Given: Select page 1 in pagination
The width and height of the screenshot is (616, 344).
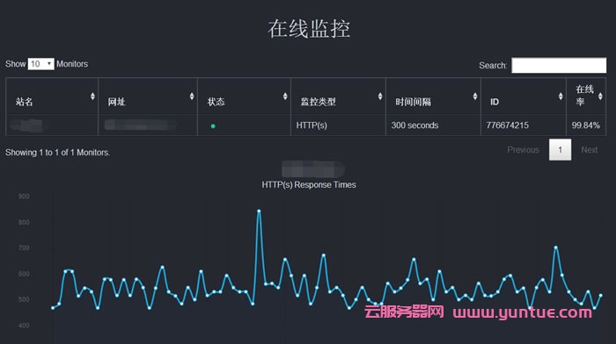Looking at the screenshot, I should tap(560, 150).
